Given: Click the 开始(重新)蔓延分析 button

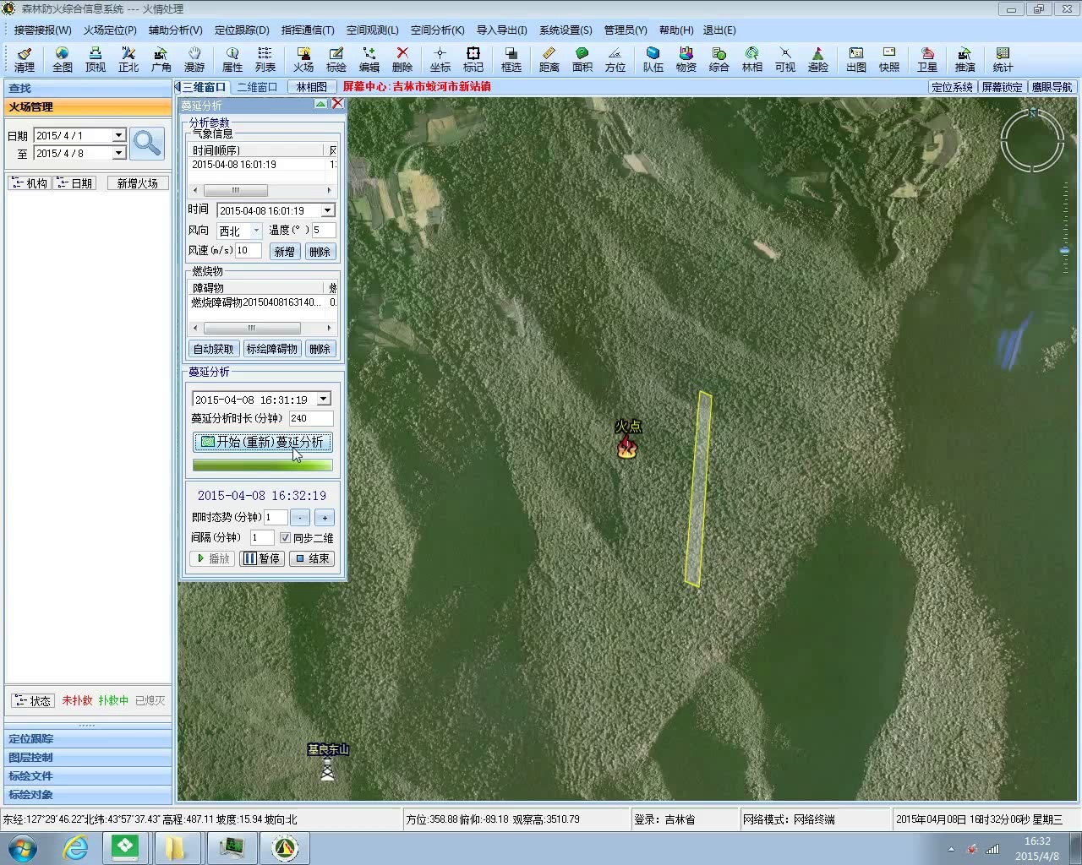Looking at the screenshot, I should tap(262, 442).
